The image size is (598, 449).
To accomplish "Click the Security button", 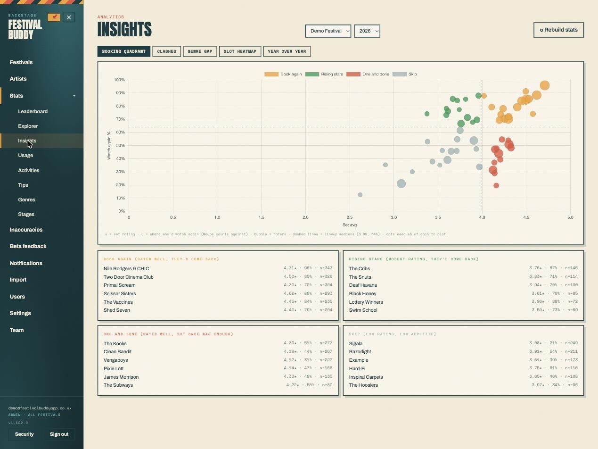I will 24,434.
